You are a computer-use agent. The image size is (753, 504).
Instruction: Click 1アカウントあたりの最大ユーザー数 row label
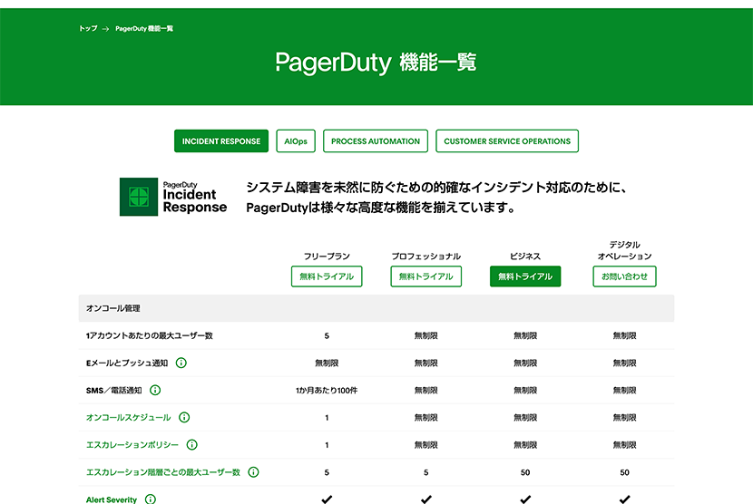pyautogui.click(x=150, y=335)
